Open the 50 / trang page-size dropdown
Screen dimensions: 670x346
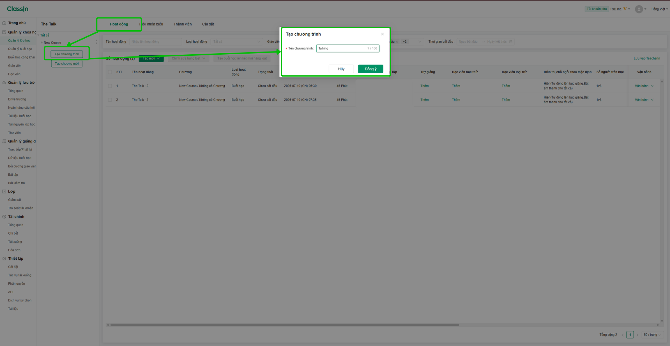(652, 335)
